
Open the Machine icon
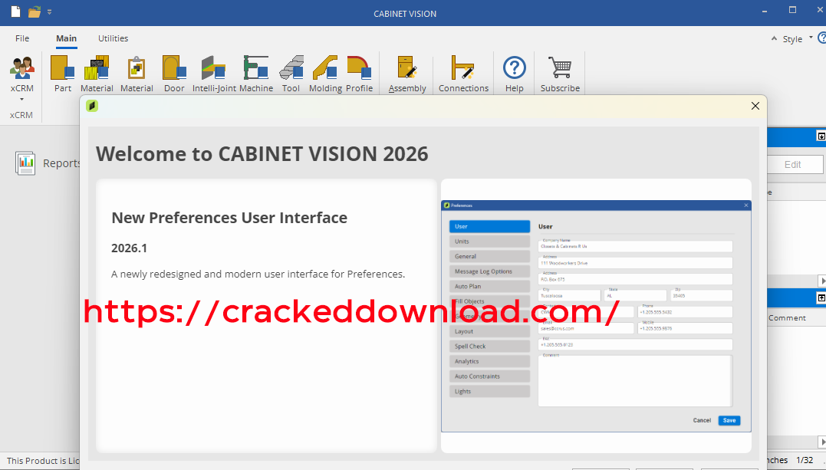pyautogui.click(x=256, y=67)
